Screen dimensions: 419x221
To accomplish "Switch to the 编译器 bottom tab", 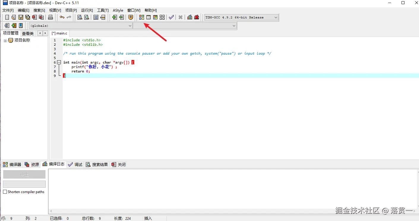I will [12, 164].
